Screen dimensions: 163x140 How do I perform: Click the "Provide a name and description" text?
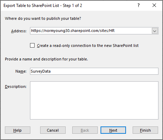pyautogui.click(x=46, y=59)
